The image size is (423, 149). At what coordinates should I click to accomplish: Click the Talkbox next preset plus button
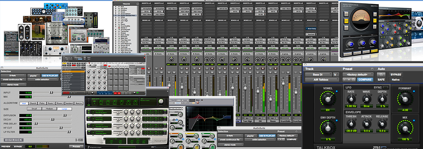[349, 80]
